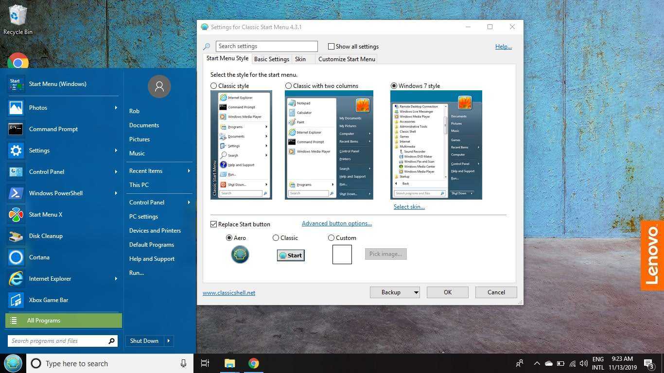Choose the Classic start button radio option
The image size is (664, 373).
click(x=276, y=238)
